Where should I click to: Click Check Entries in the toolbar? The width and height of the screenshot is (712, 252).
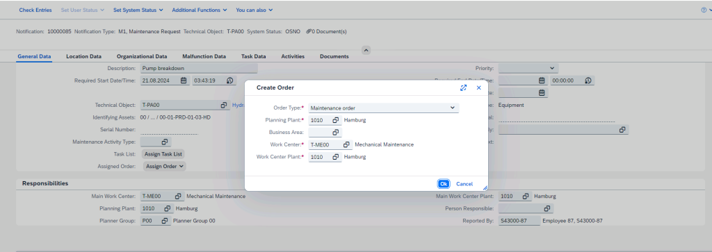(x=35, y=10)
